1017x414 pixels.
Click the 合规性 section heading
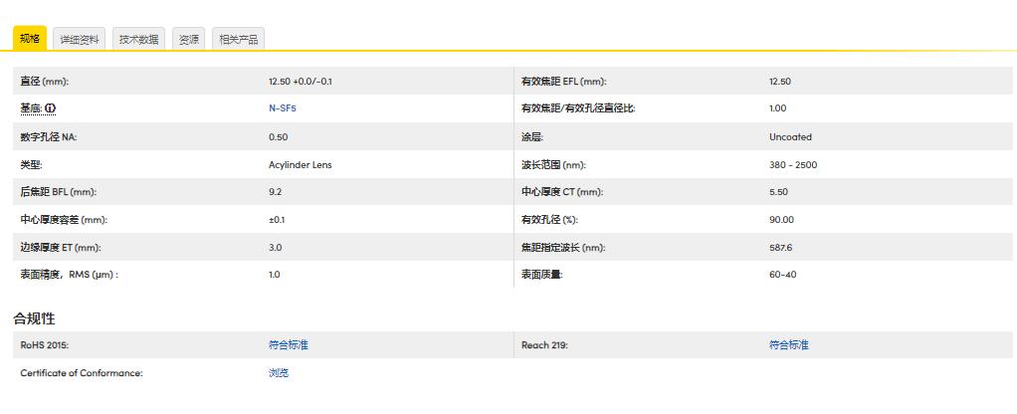(34, 318)
